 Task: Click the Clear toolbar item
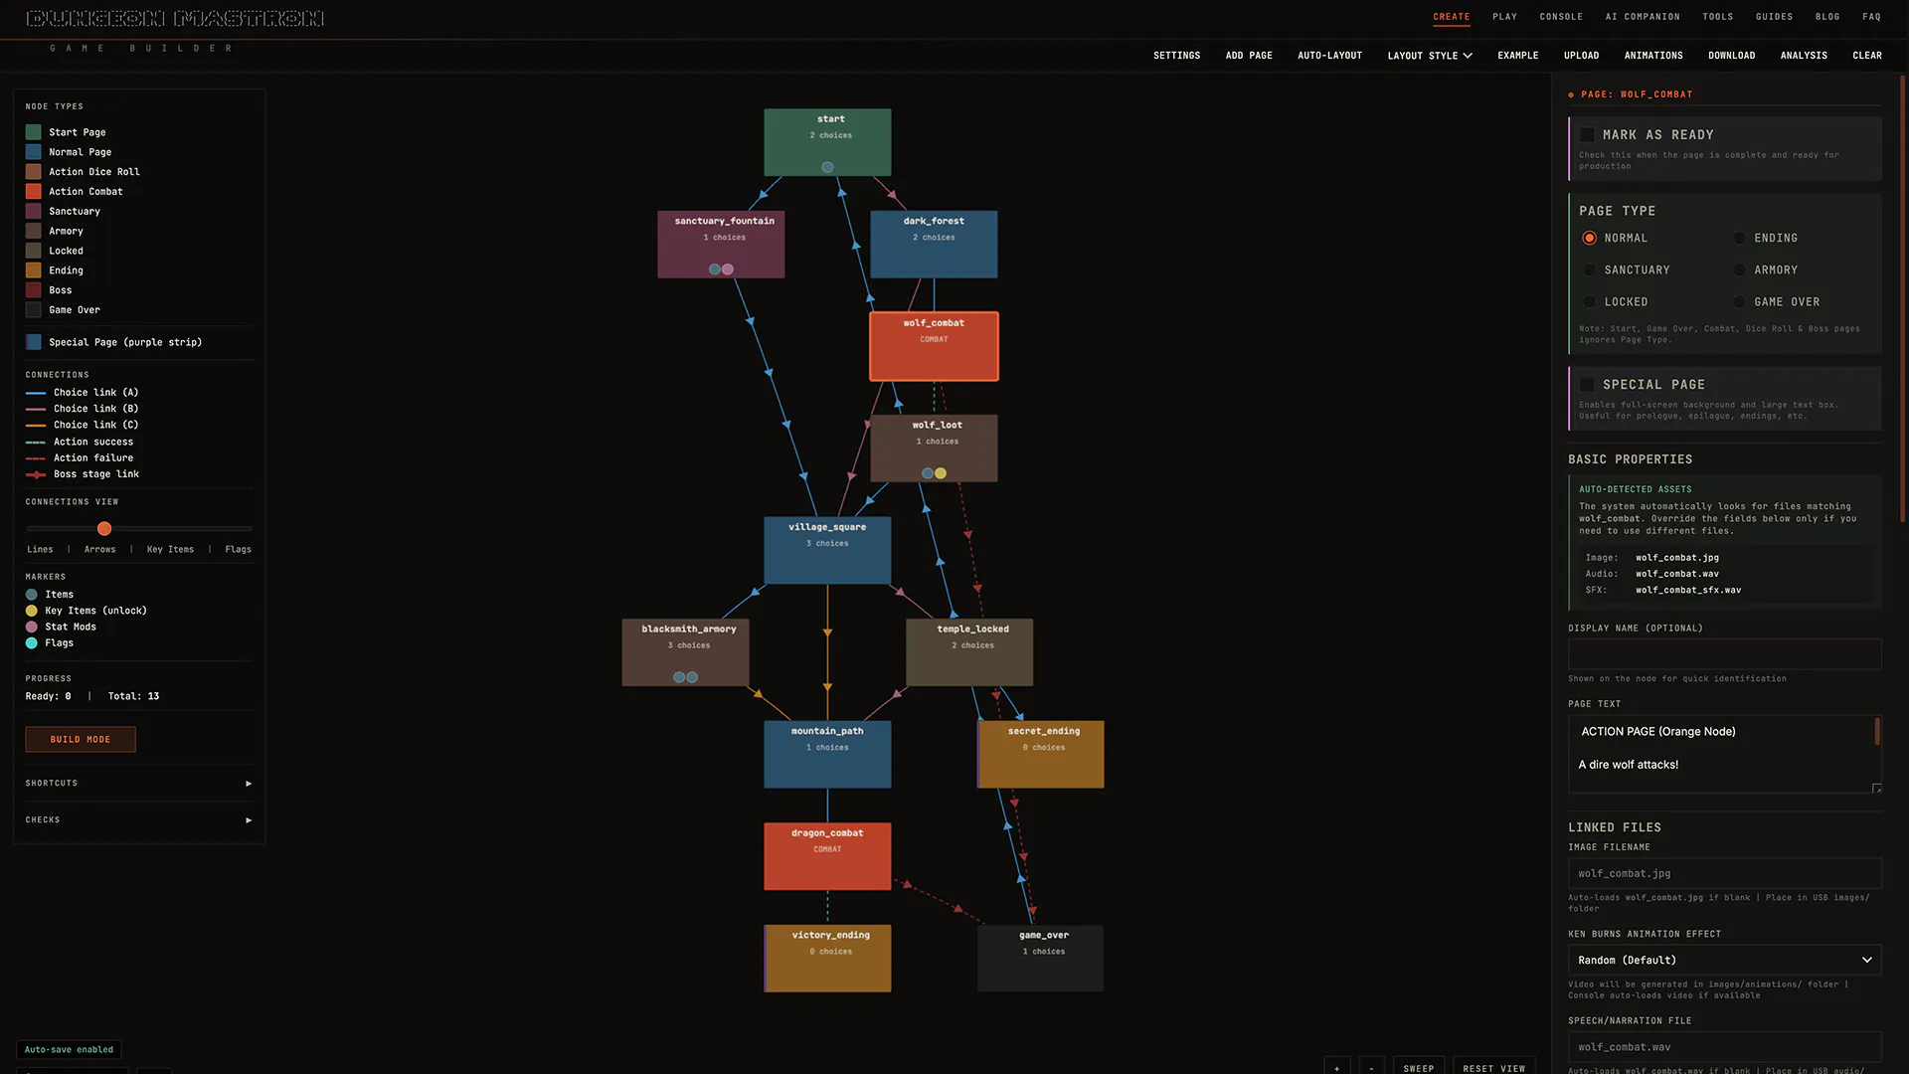click(x=1866, y=56)
